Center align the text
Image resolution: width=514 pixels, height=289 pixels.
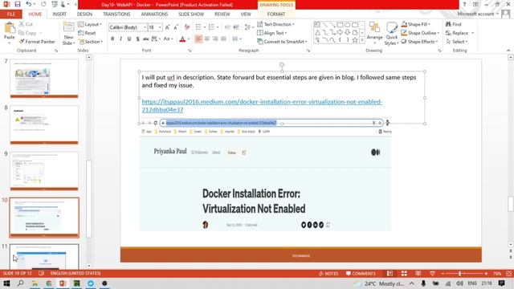pyautogui.click(x=207, y=39)
